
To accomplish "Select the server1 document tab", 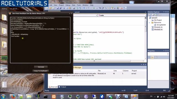I will click(x=77, y=12).
